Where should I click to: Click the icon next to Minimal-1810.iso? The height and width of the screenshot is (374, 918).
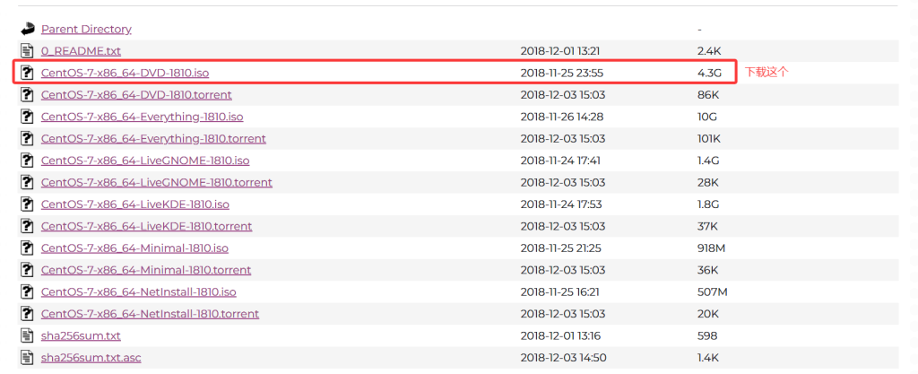click(x=27, y=248)
